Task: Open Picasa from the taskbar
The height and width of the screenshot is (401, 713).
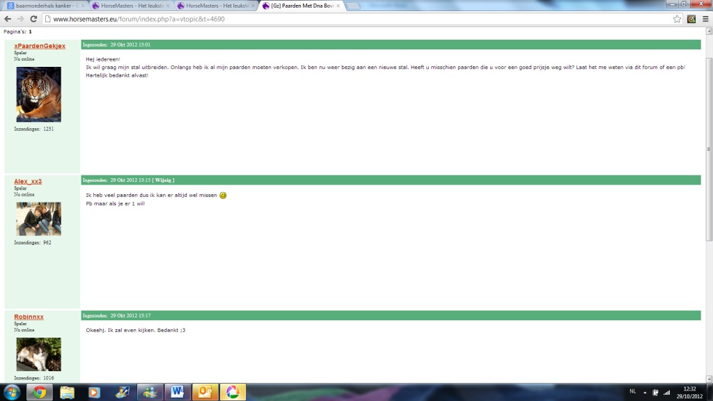Action: pos(233,392)
